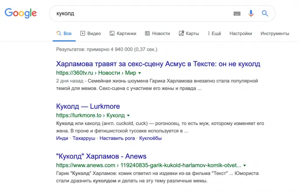Open the on-screen keyboard icon
The width and height of the screenshot is (298, 193).
click(237, 14)
